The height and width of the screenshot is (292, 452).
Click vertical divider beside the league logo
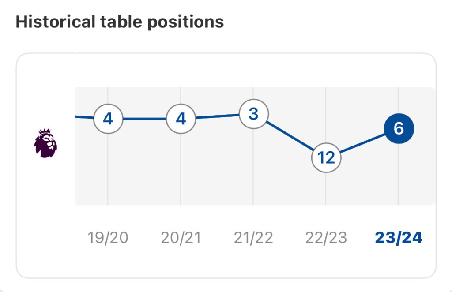(75, 165)
